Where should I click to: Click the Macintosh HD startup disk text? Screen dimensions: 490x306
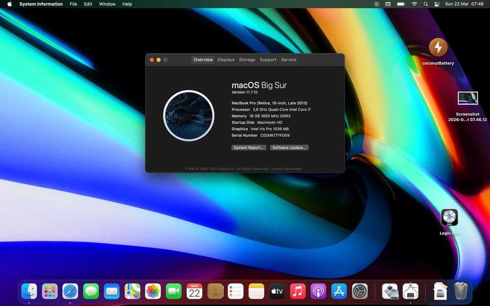[x=269, y=122]
